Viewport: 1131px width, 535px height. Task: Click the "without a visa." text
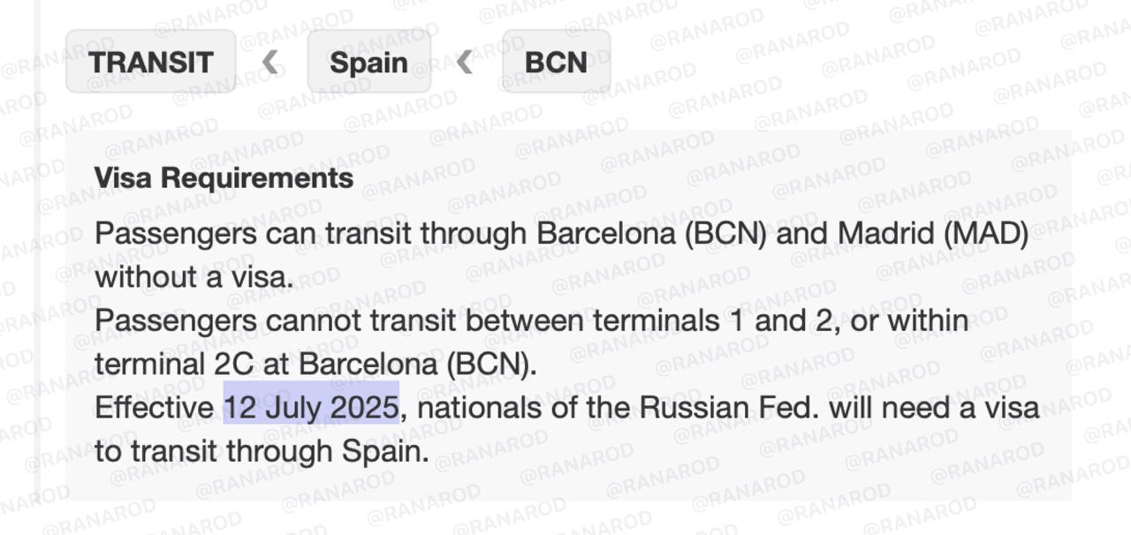[194, 277]
